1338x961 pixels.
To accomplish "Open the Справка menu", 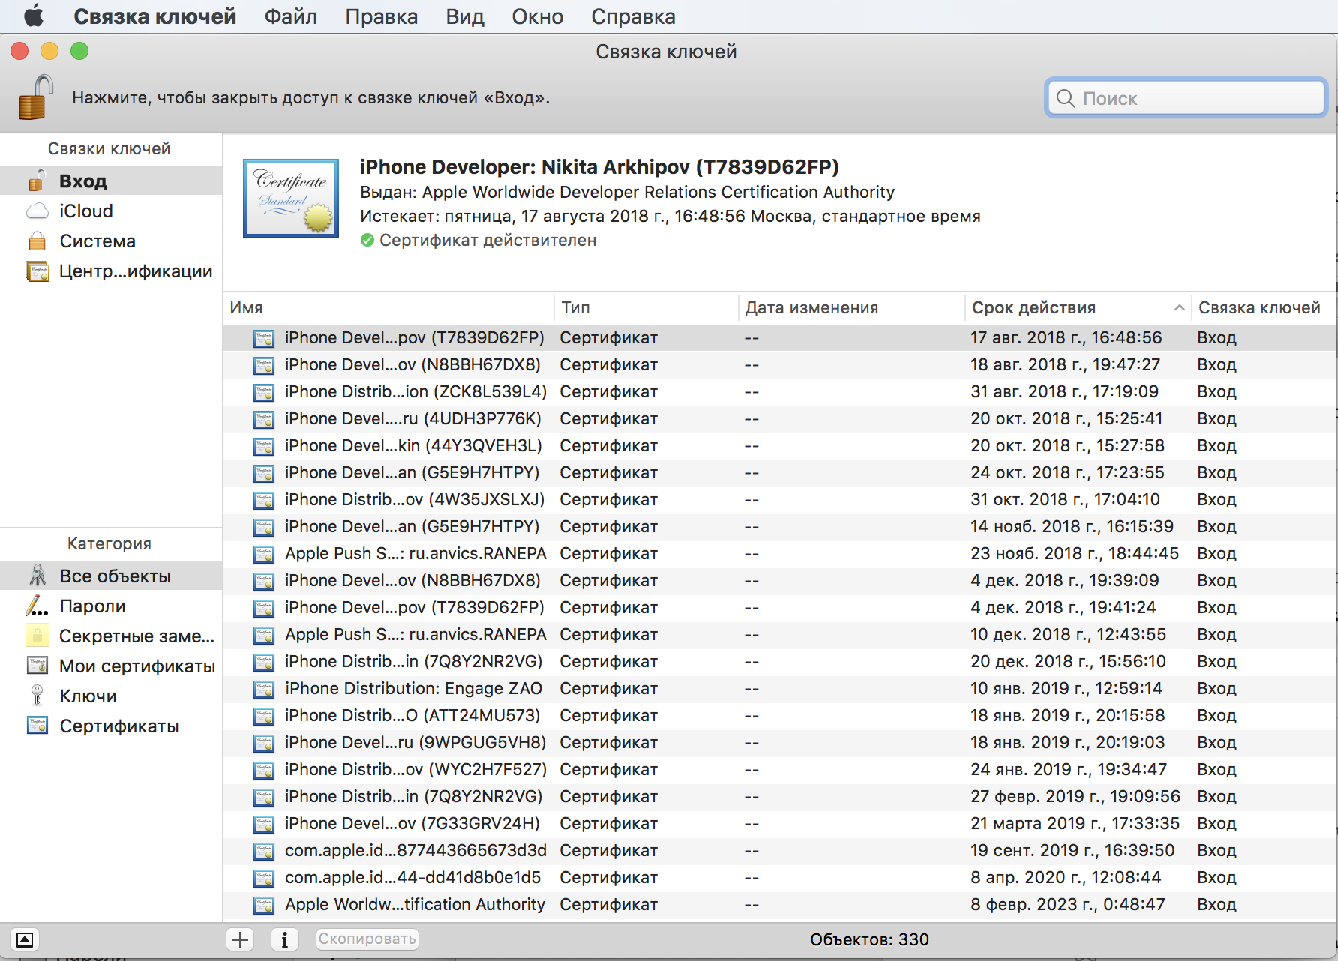I will 633,16.
